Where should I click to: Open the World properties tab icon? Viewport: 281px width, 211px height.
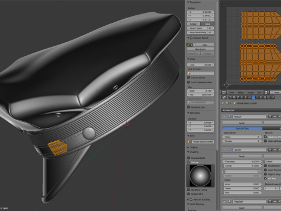tap(242, 97)
